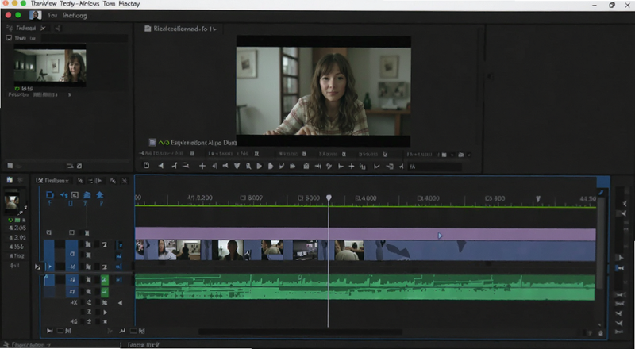Click the blue speaker-arrow icon in the timeline header

click(x=63, y=195)
